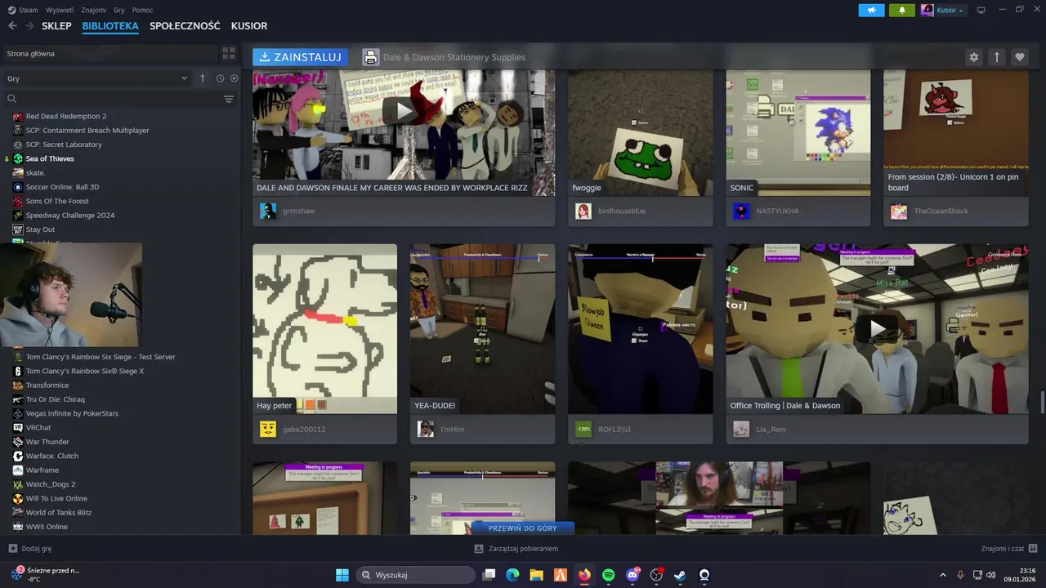Open the fwoggie frog screenshot

[x=640, y=133]
